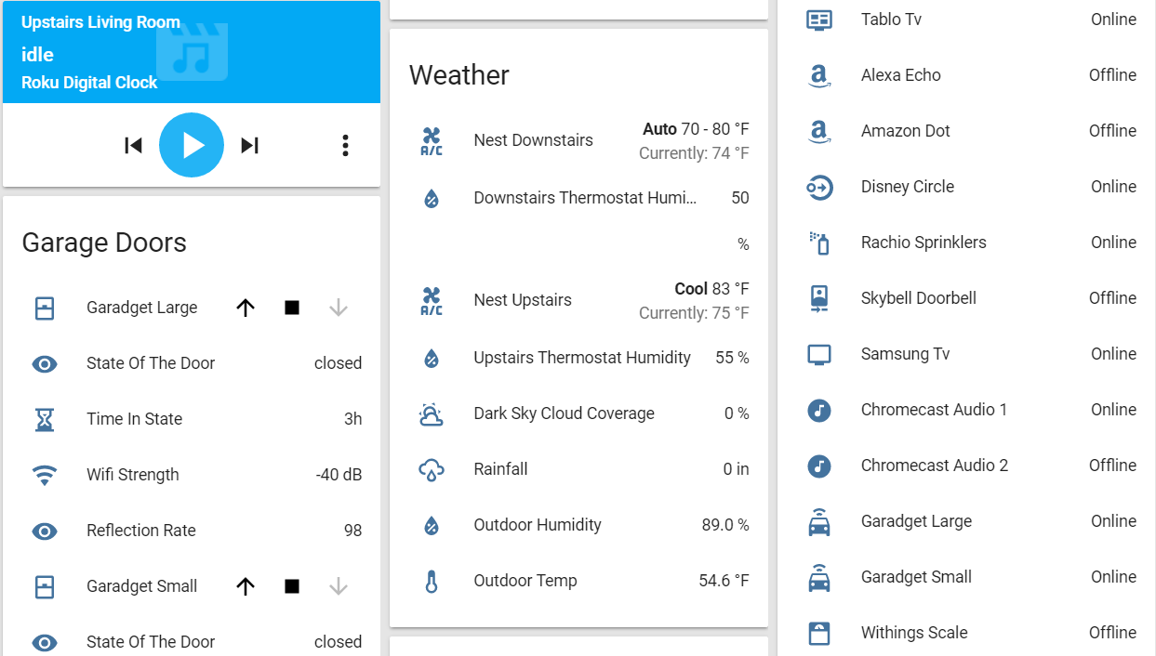Click the Garage Doors card heading
Screen dimensions: 1156x656
pyautogui.click(x=104, y=243)
